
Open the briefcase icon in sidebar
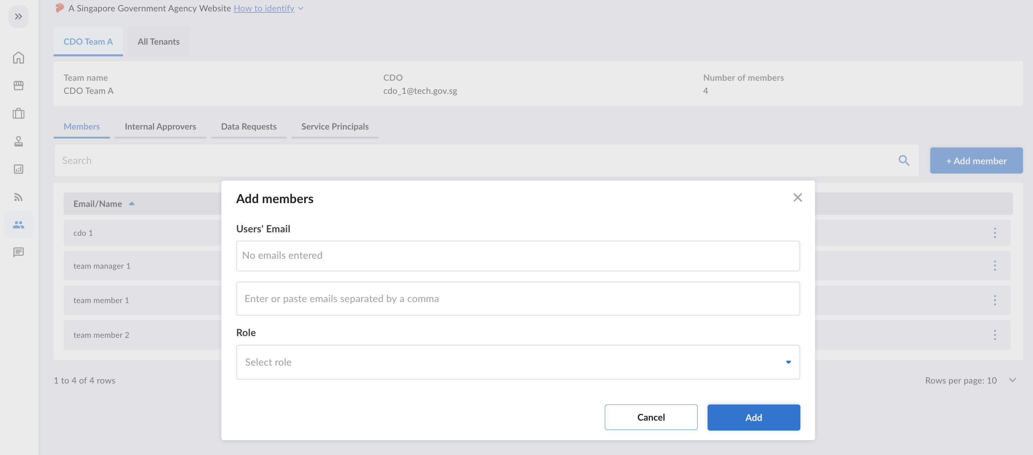pyautogui.click(x=19, y=113)
